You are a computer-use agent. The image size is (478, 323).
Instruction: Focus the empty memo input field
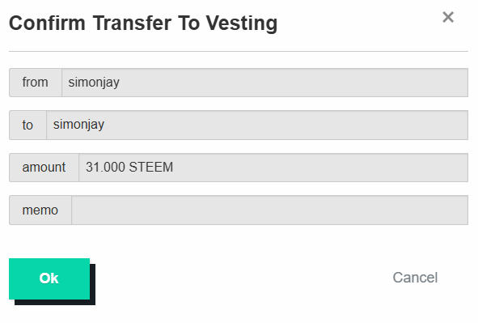[x=269, y=210]
